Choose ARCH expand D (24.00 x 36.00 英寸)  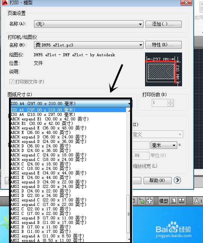68,141
